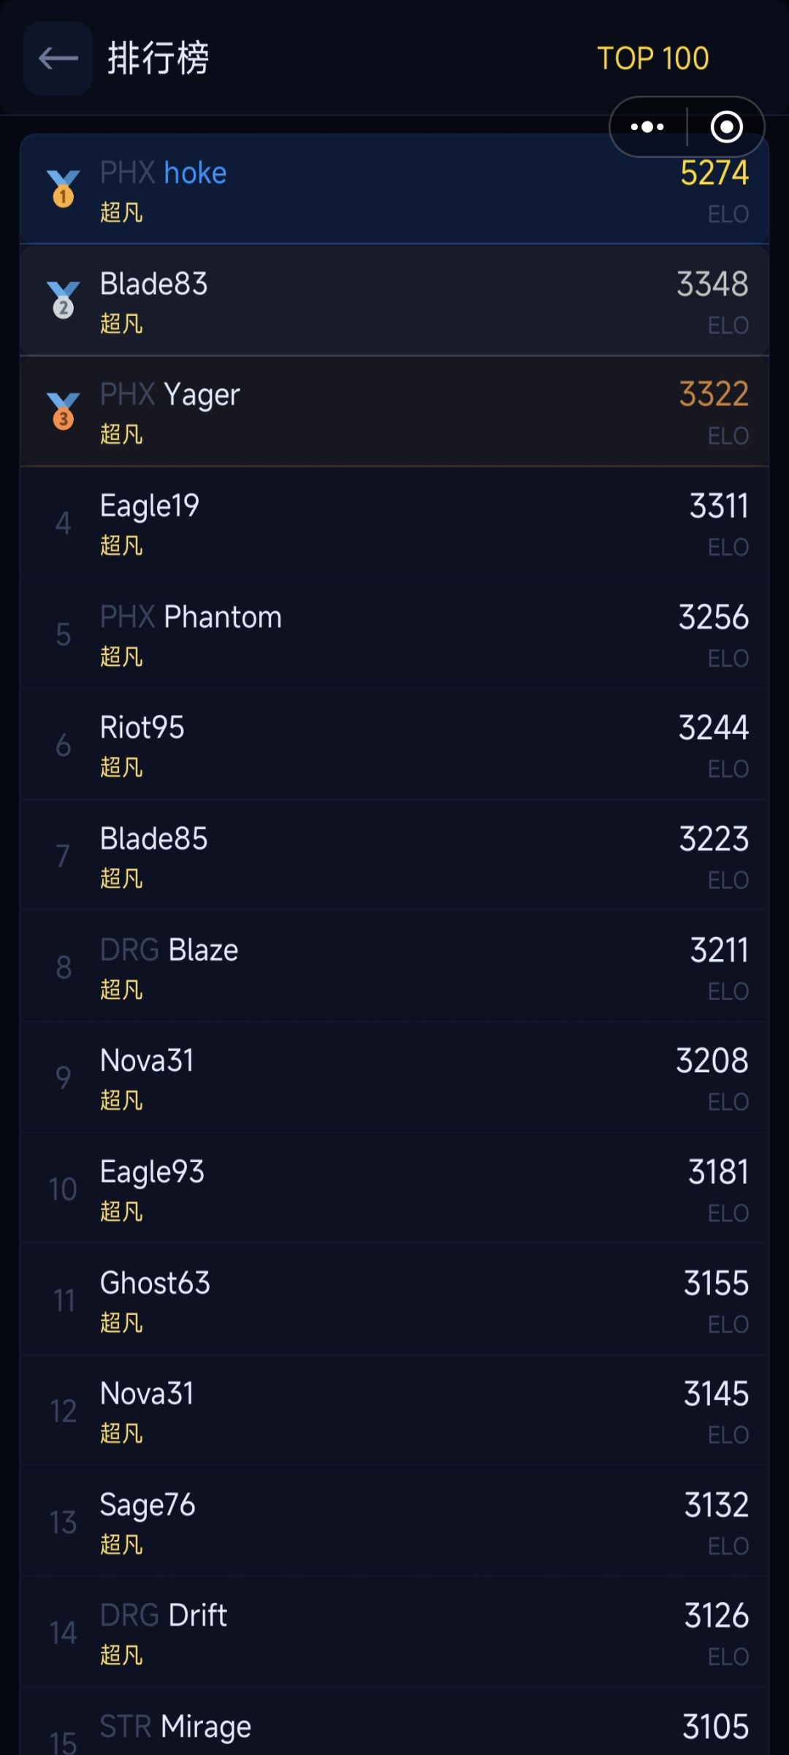Open Eagle19's player entry
Image resolution: width=789 pixels, height=1755 pixels.
click(x=394, y=523)
